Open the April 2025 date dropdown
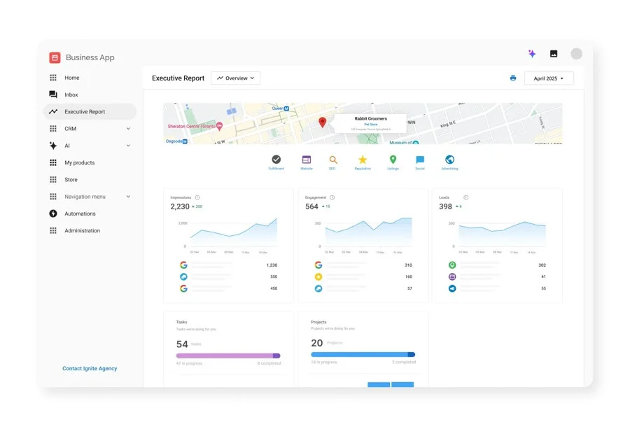This screenshot has width=630, height=427. 549,78
